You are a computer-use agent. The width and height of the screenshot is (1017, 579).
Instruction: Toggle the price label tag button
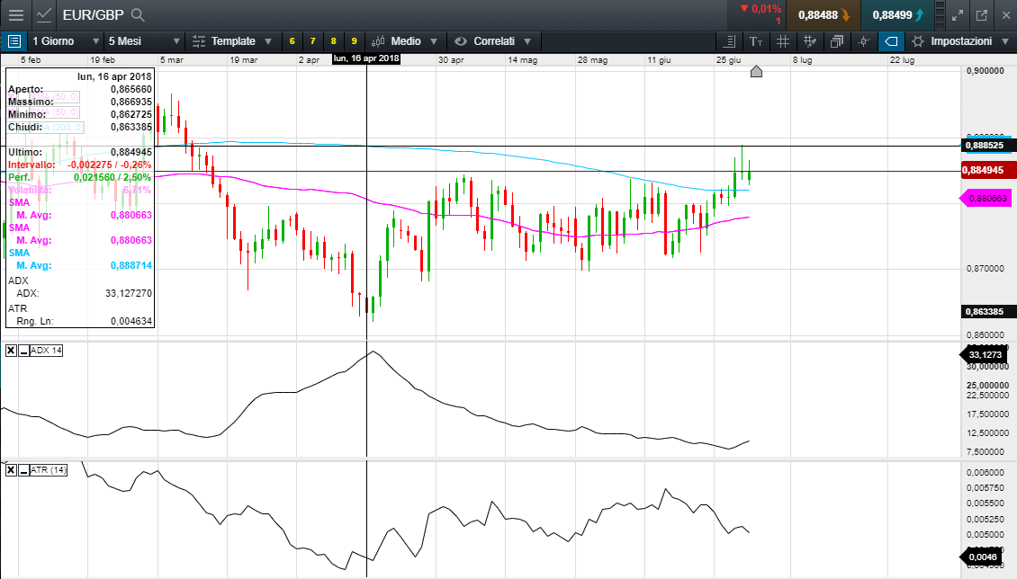[890, 41]
